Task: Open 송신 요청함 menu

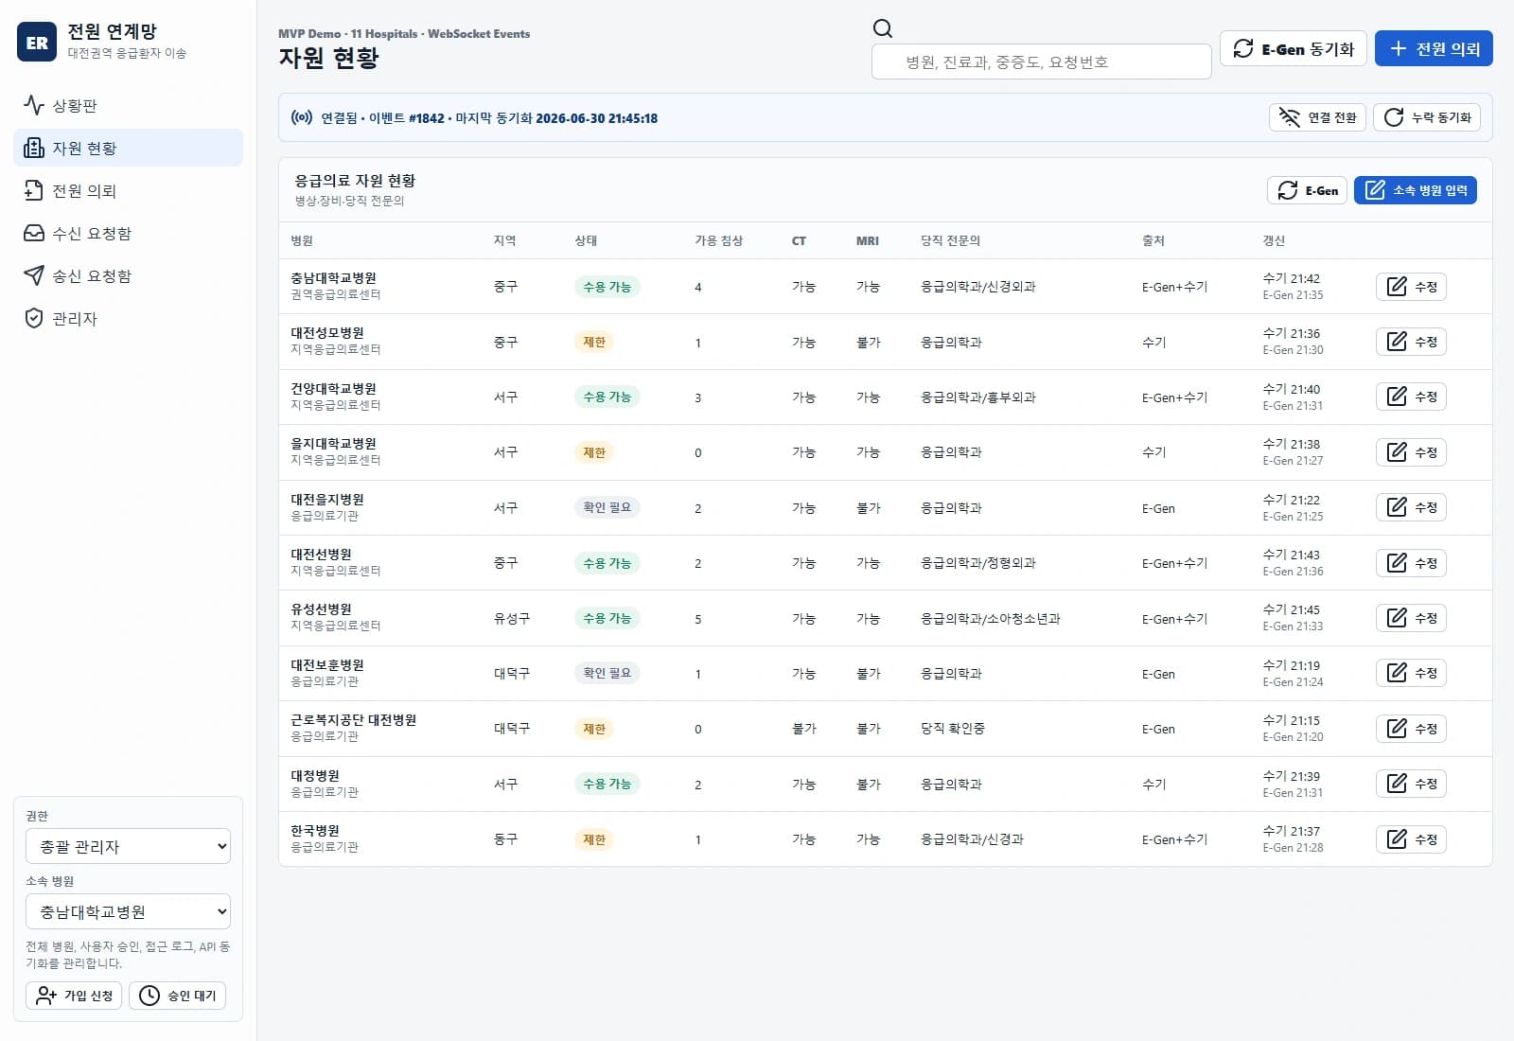Action: point(128,275)
